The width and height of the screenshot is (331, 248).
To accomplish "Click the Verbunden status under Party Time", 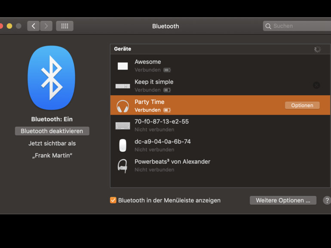I will tap(147, 110).
